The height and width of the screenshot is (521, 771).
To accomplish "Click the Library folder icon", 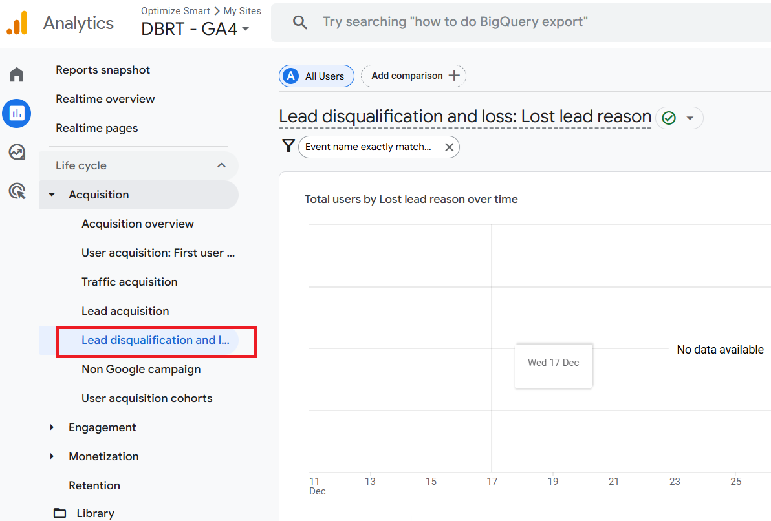I will pyautogui.click(x=60, y=513).
